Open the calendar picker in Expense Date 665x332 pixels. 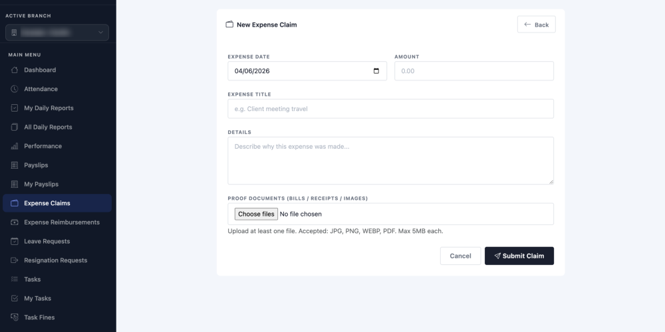point(376,71)
